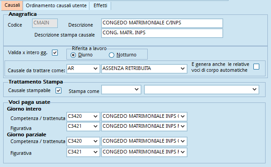Viewport: 271px width, 167px height.
Task: Open Giorno parziale Figurativa C3421 code dropdown
Action: [83, 152]
